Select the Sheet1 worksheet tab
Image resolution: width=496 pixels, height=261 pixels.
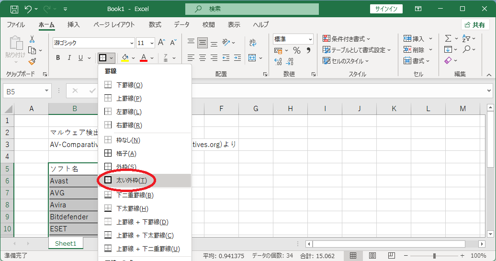click(66, 243)
